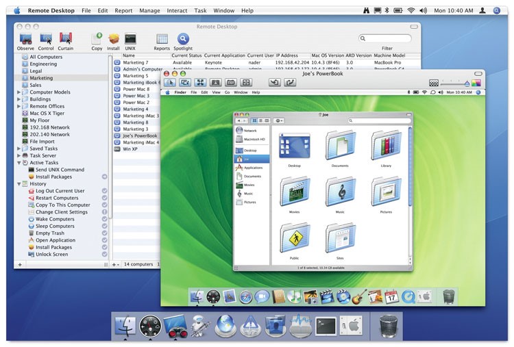This screenshot has width=514, height=347.
Task: Open remote Finder's Go menu
Action: tap(227, 92)
